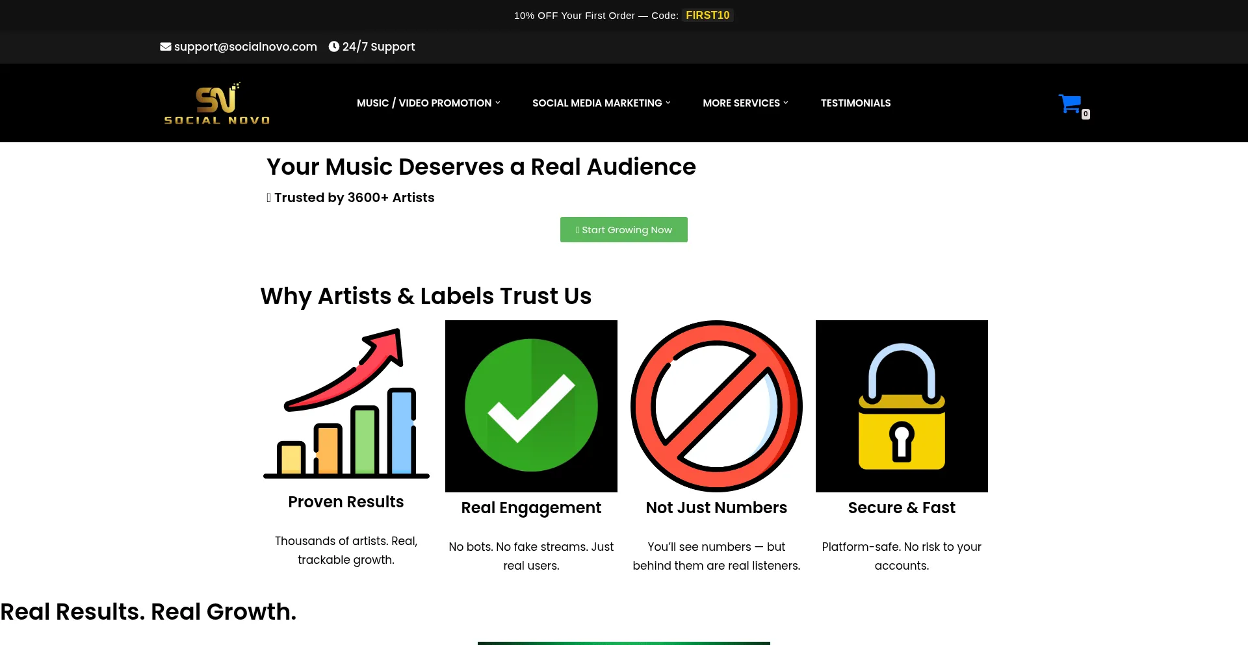This screenshot has height=645, width=1248.
Task: Open the Testimonials menu item
Action: pos(855,103)
